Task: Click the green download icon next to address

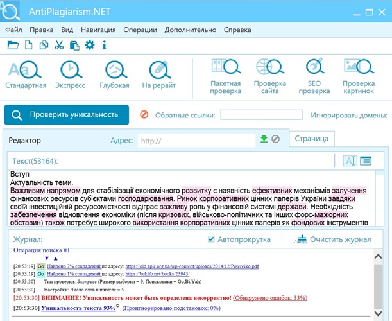Action: [x=264, y=139]
